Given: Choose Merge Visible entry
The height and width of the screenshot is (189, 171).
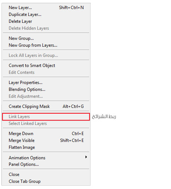Looking at the screenshot, I should [x=46, y=140].
